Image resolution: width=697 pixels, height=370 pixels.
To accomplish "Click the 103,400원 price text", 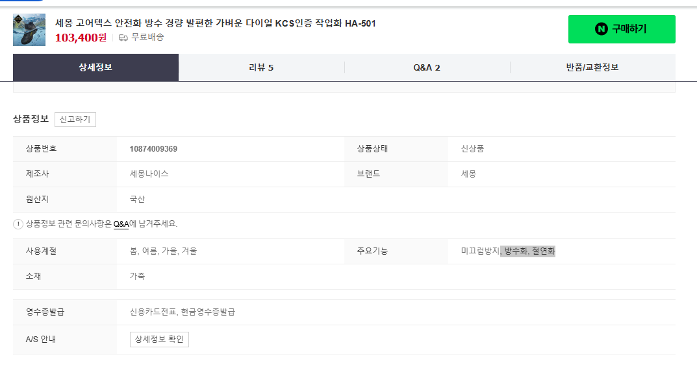I will tap(81, 38).
